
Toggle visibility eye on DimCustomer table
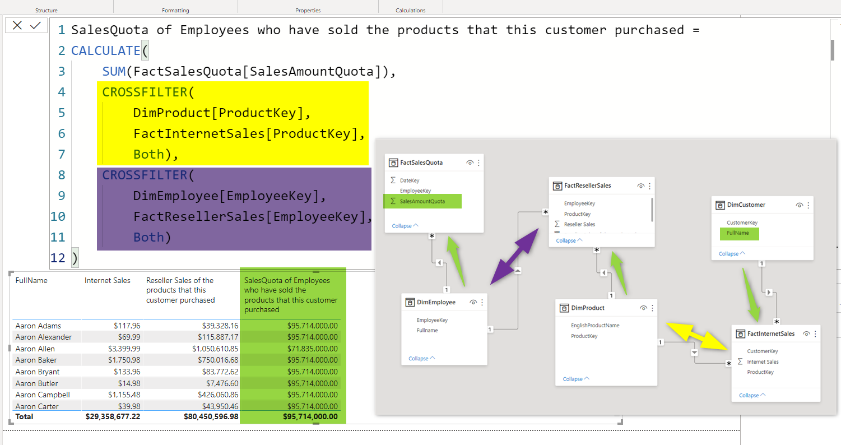(799, 205)
